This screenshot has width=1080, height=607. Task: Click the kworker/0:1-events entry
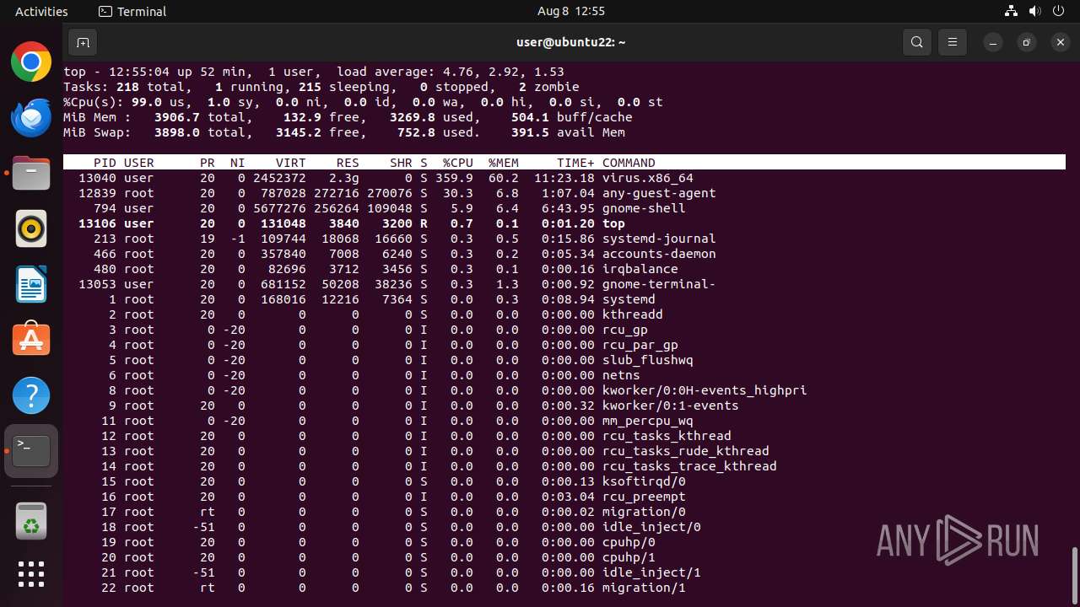pos(671,406)
